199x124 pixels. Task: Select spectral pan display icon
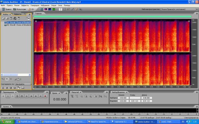click(x=50, y=9)
